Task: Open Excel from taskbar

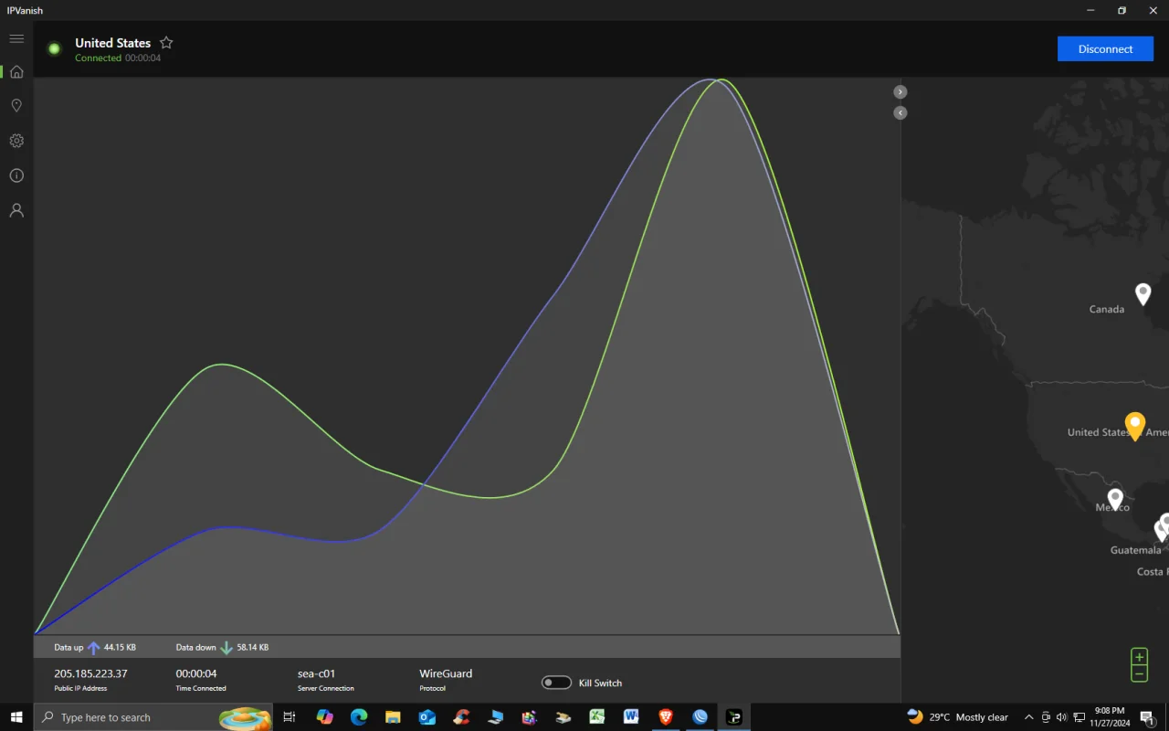Action: tap(597, 717)
